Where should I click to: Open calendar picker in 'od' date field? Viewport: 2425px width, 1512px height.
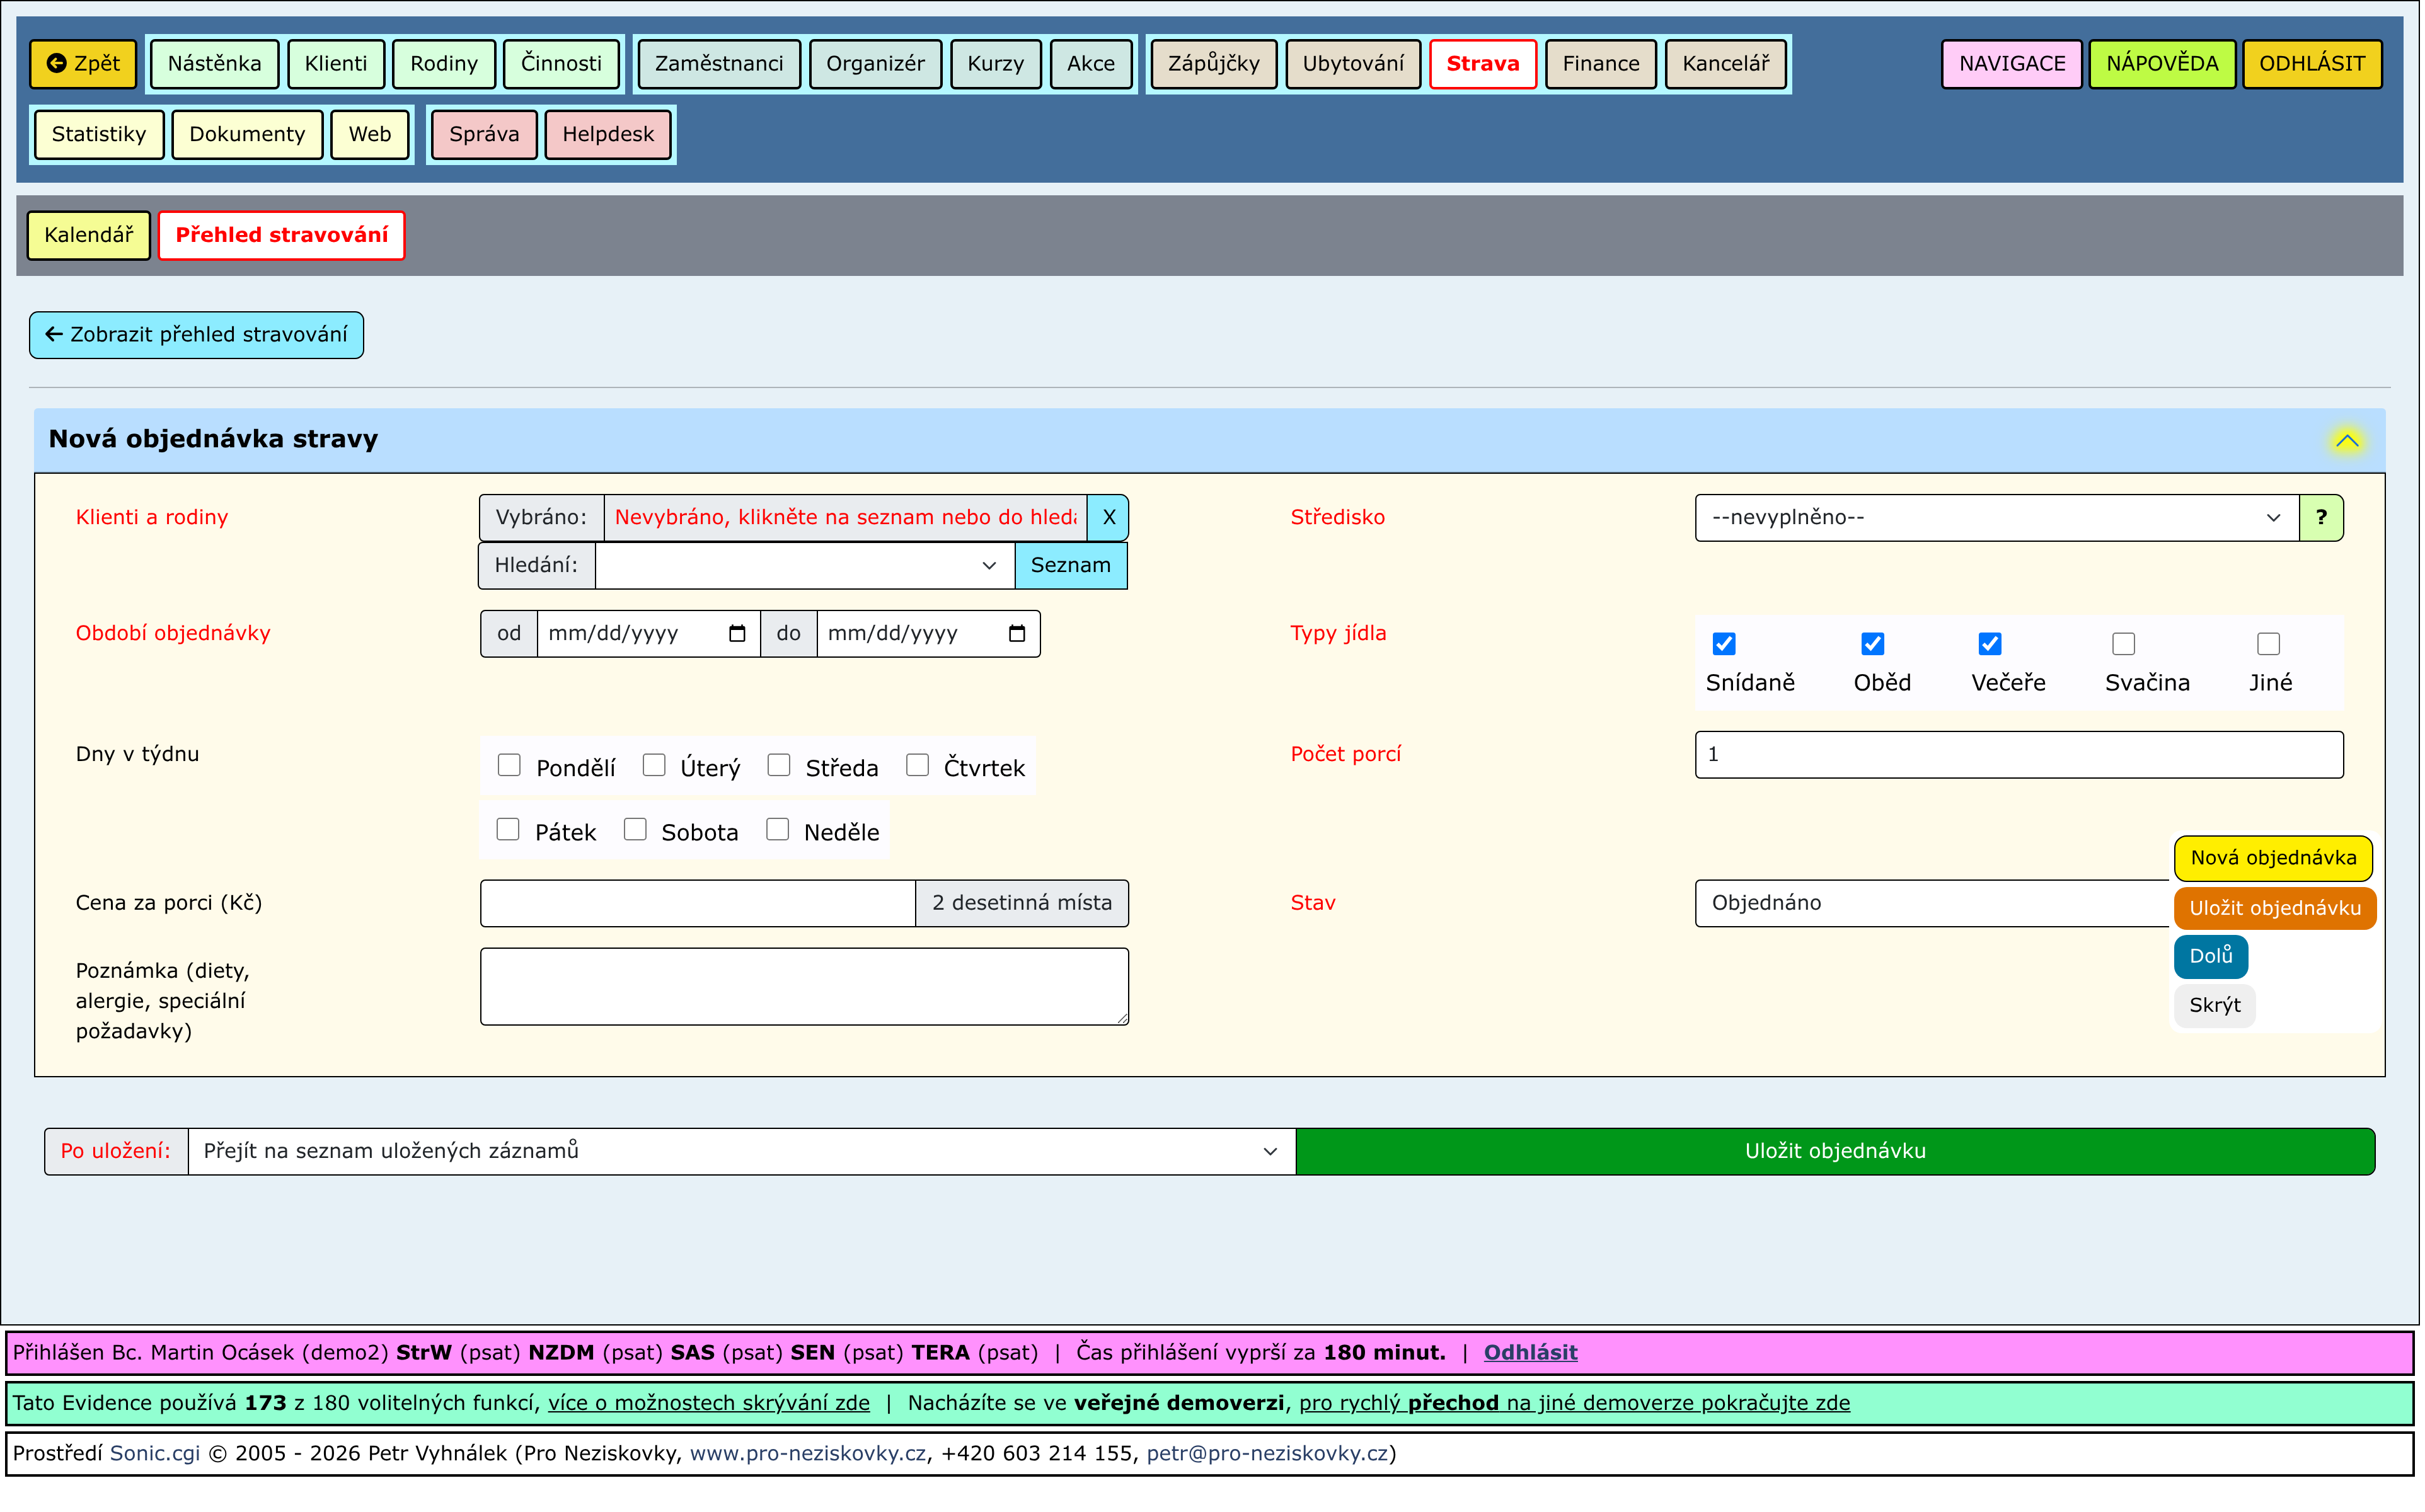[x=739, y=635]
